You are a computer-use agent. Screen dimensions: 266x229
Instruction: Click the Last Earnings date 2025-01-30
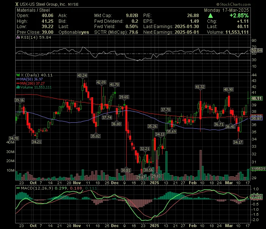187,27
